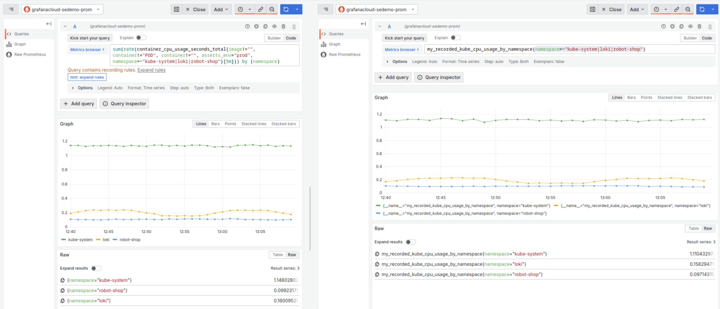Duplicate query A in the right pane

[681, 26]
